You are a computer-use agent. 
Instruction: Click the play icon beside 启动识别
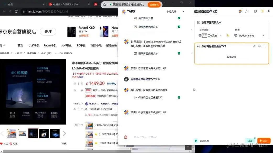coord(196,141)
